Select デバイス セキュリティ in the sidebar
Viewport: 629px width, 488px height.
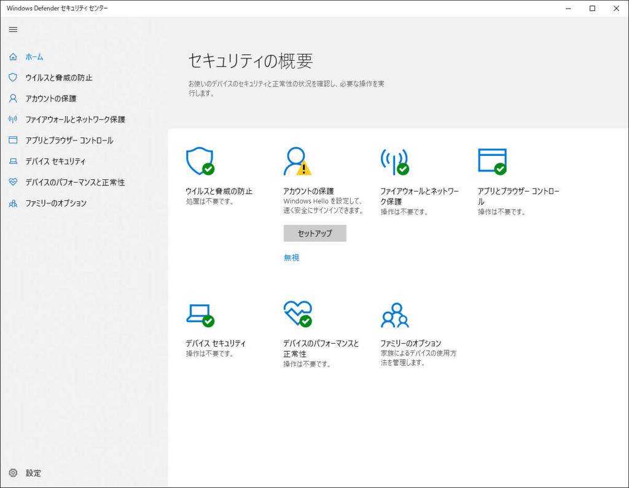[55, 161]
